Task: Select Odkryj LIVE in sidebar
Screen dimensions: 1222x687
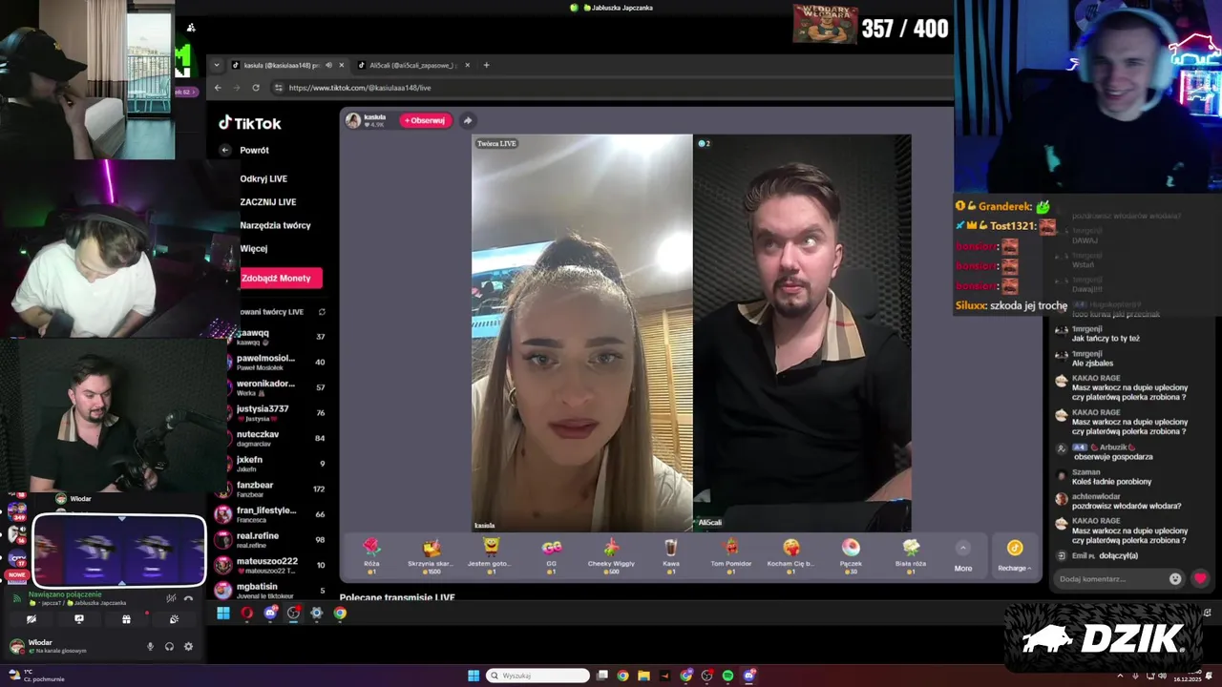Action: (x=263, y=178)
